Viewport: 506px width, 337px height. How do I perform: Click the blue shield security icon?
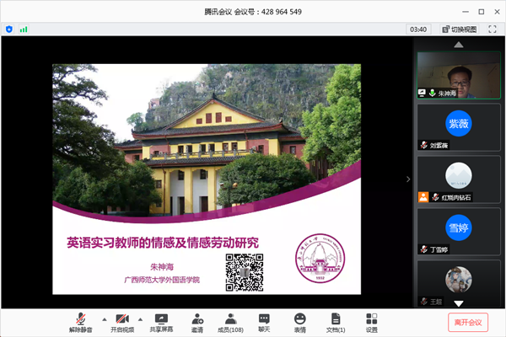(9, 29)
